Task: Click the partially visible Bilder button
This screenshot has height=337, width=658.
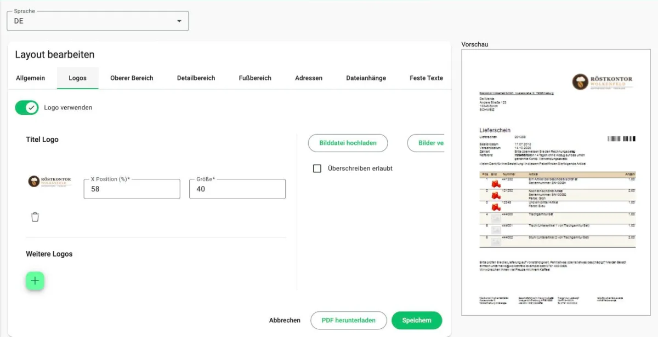Action: click(426, 143)
